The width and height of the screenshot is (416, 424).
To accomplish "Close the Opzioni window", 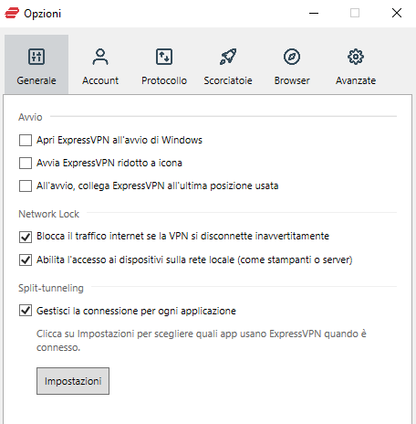I will 397,13.
